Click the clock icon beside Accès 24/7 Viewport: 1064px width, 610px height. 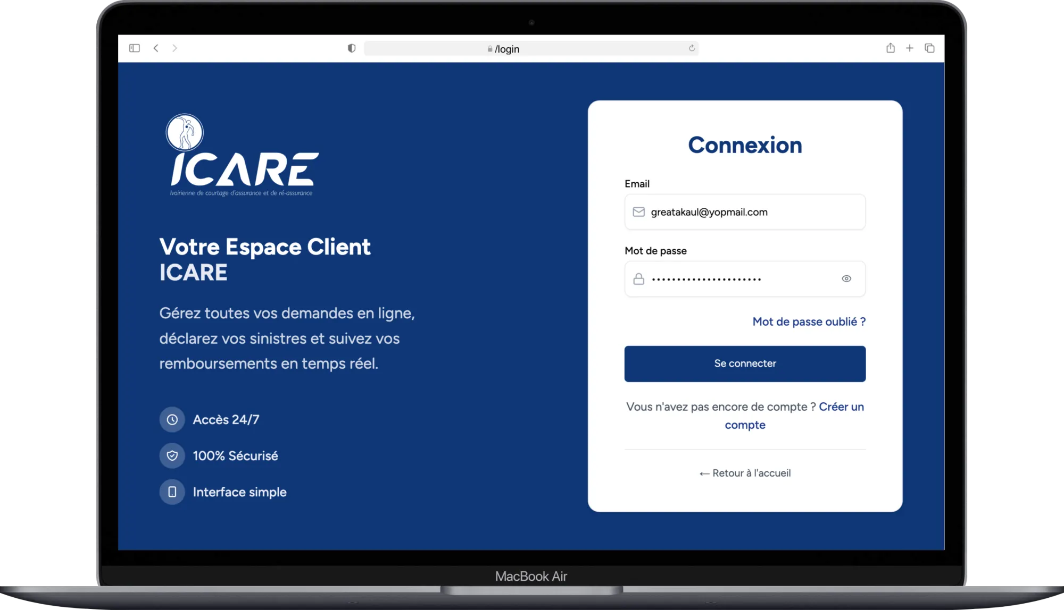[172, 420]
